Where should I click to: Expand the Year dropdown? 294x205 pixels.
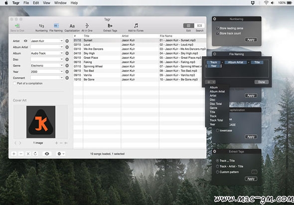tap(61, 71)
